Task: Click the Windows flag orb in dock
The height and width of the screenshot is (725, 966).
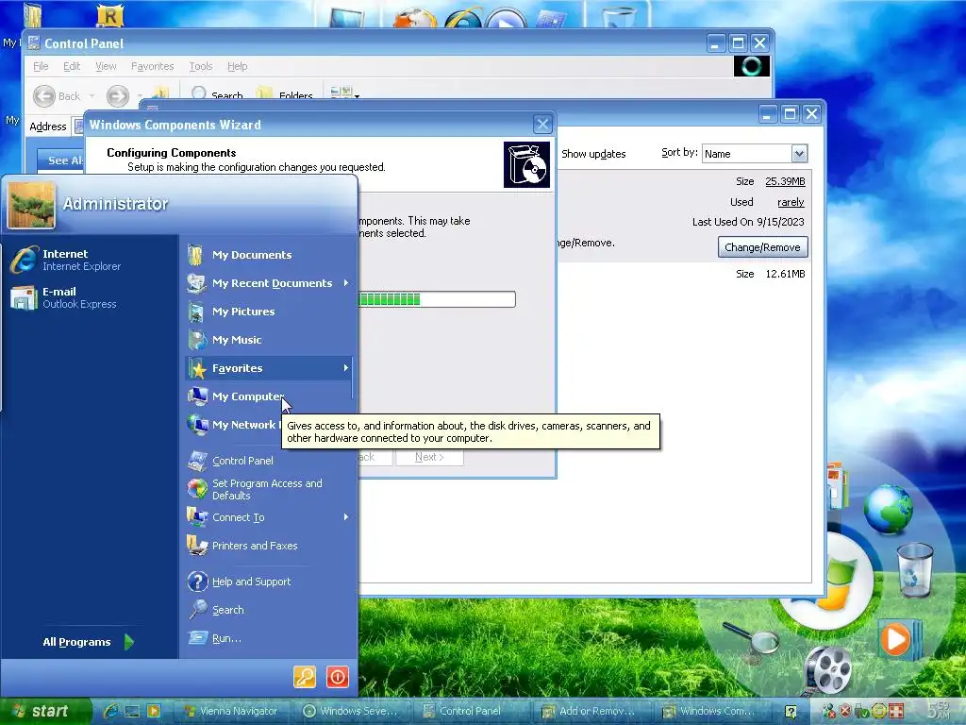Action: [832, 582]
